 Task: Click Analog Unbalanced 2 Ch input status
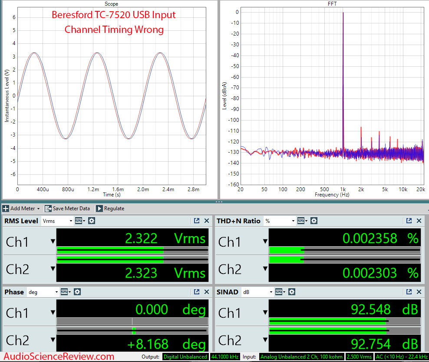pos(301,357)
